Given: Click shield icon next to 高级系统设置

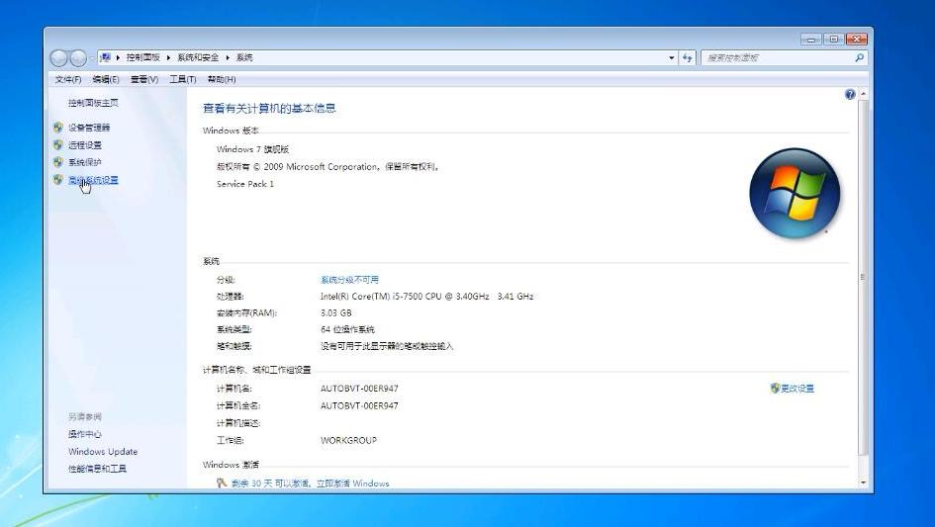Looking at the screenshot, I should coord(57,179).
